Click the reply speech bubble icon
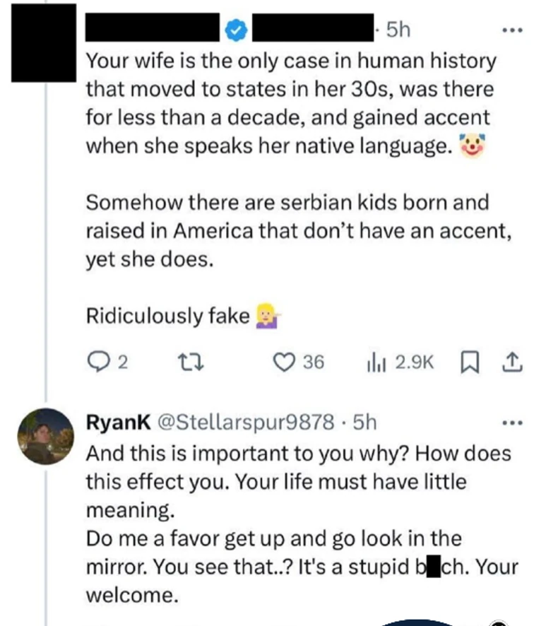The image size is (558, 626). (95, 362)
